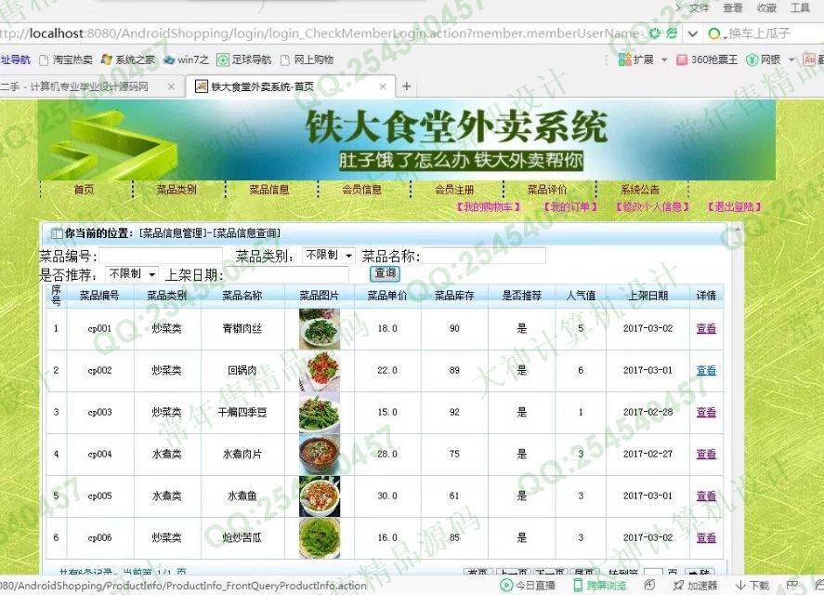Click the 水煮肉片 dish thumbnail
824x595 pixels.
point(320,454)
